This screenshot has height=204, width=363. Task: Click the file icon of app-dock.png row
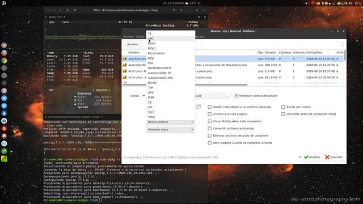pos(125,59)
